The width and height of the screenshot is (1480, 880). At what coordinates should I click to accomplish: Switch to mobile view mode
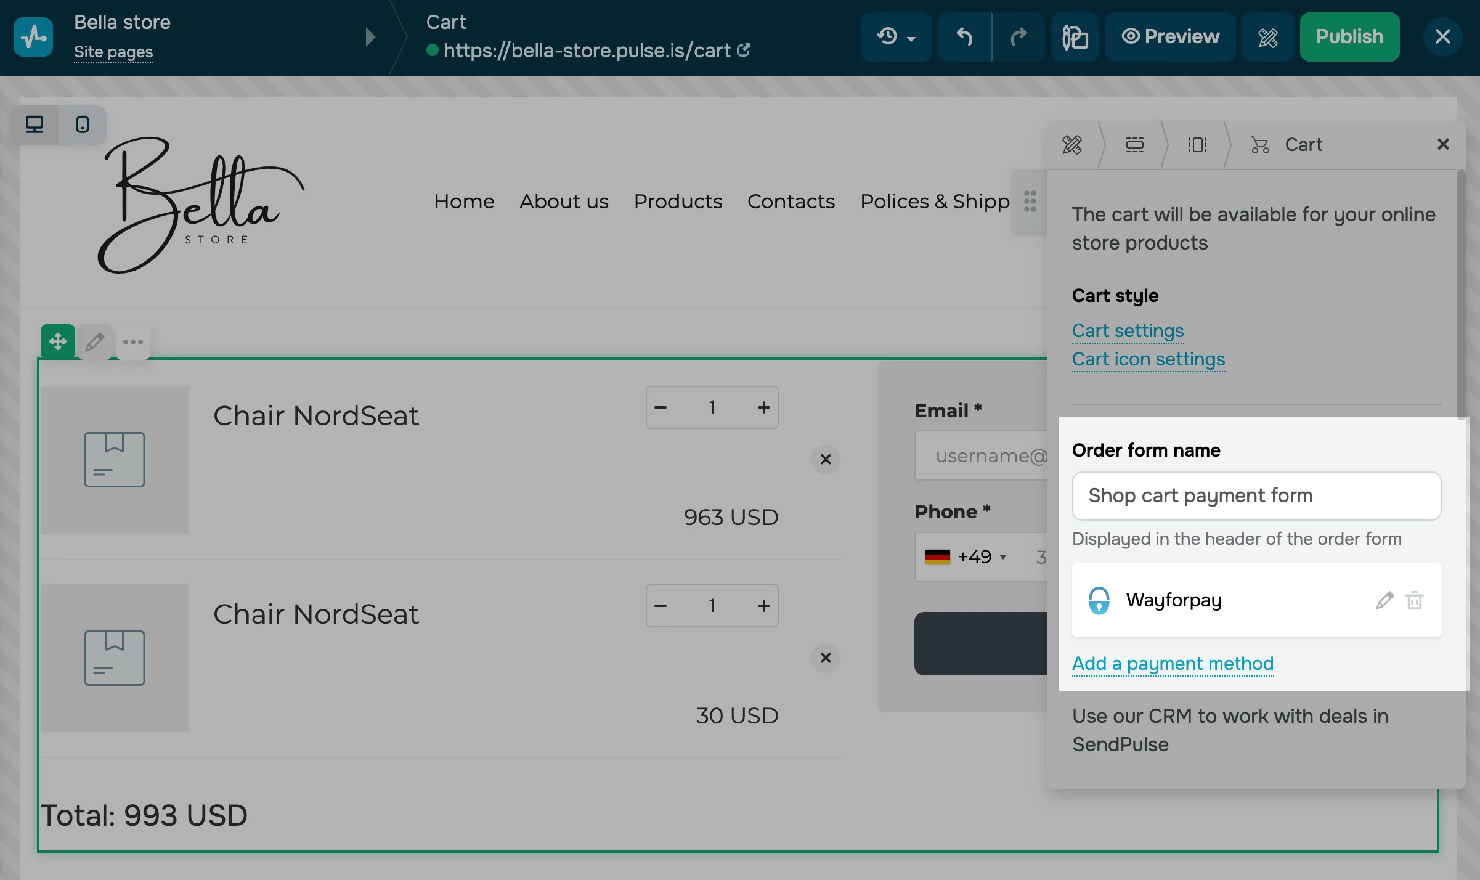click(x=82, y=125)
